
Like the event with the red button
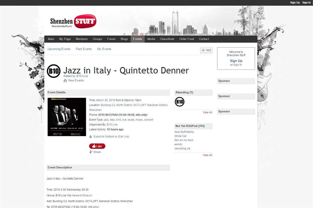pyautogui.click(x=97, y=146)
